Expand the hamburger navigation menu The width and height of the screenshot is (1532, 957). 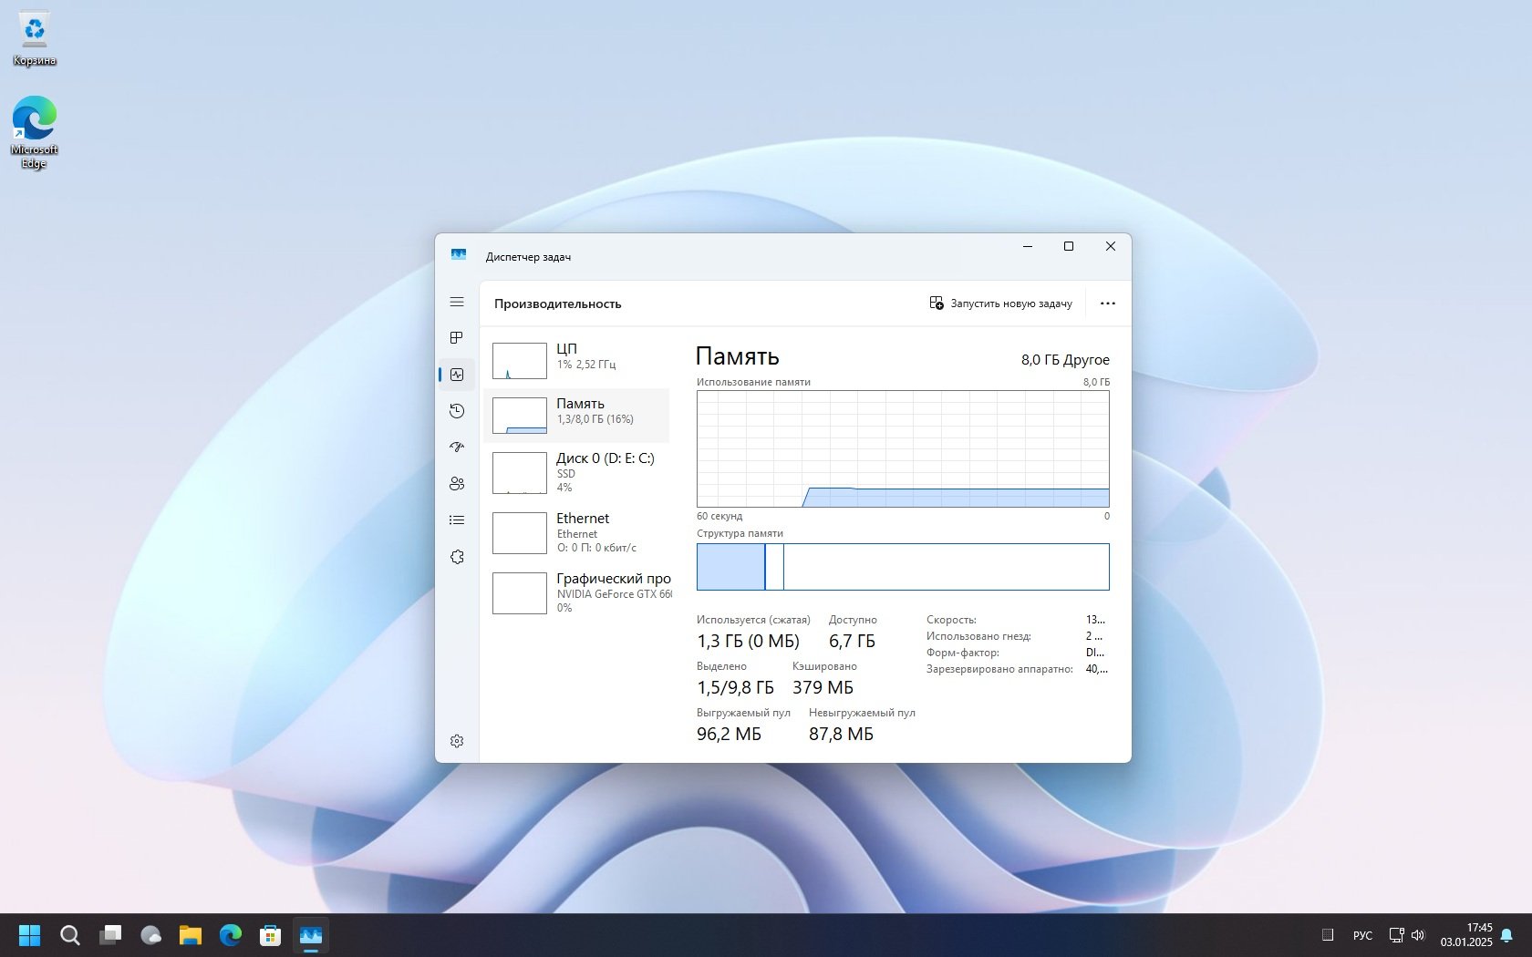tap(457, 302)
